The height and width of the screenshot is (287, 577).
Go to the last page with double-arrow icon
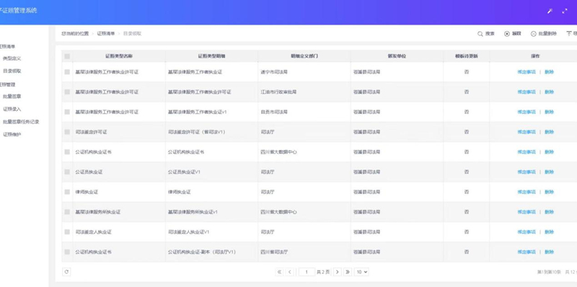[x=348, y=272]
